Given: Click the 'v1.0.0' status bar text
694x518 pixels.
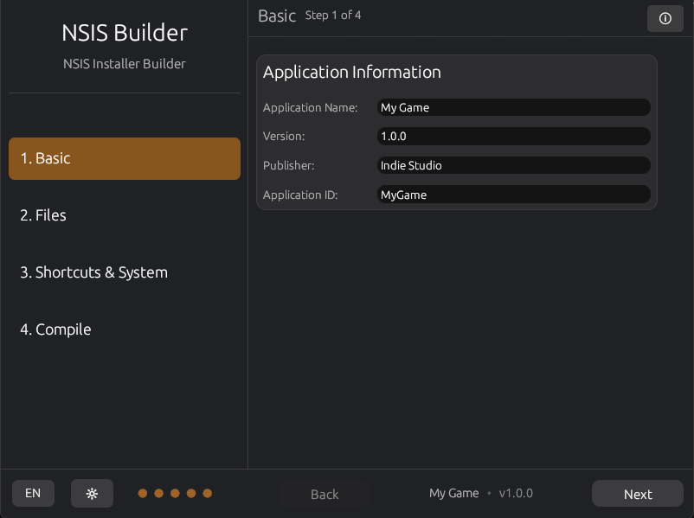Looking at the screenshot, I should (516, 493).
